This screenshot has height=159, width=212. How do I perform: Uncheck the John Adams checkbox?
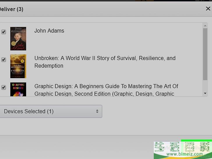coord(3,32)
